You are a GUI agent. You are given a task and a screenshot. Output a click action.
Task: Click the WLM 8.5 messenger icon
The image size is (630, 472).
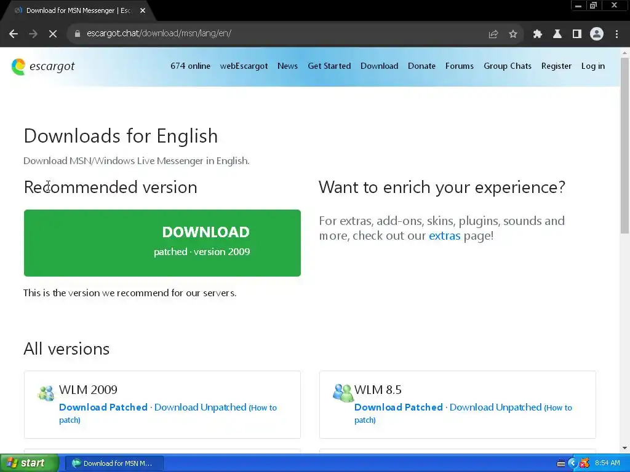click(x=343, y=393)
